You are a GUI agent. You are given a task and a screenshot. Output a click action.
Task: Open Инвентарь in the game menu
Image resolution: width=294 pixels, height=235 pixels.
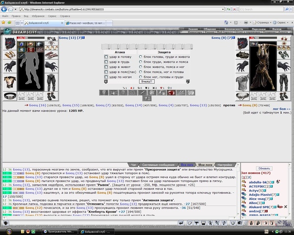point(194,32)
